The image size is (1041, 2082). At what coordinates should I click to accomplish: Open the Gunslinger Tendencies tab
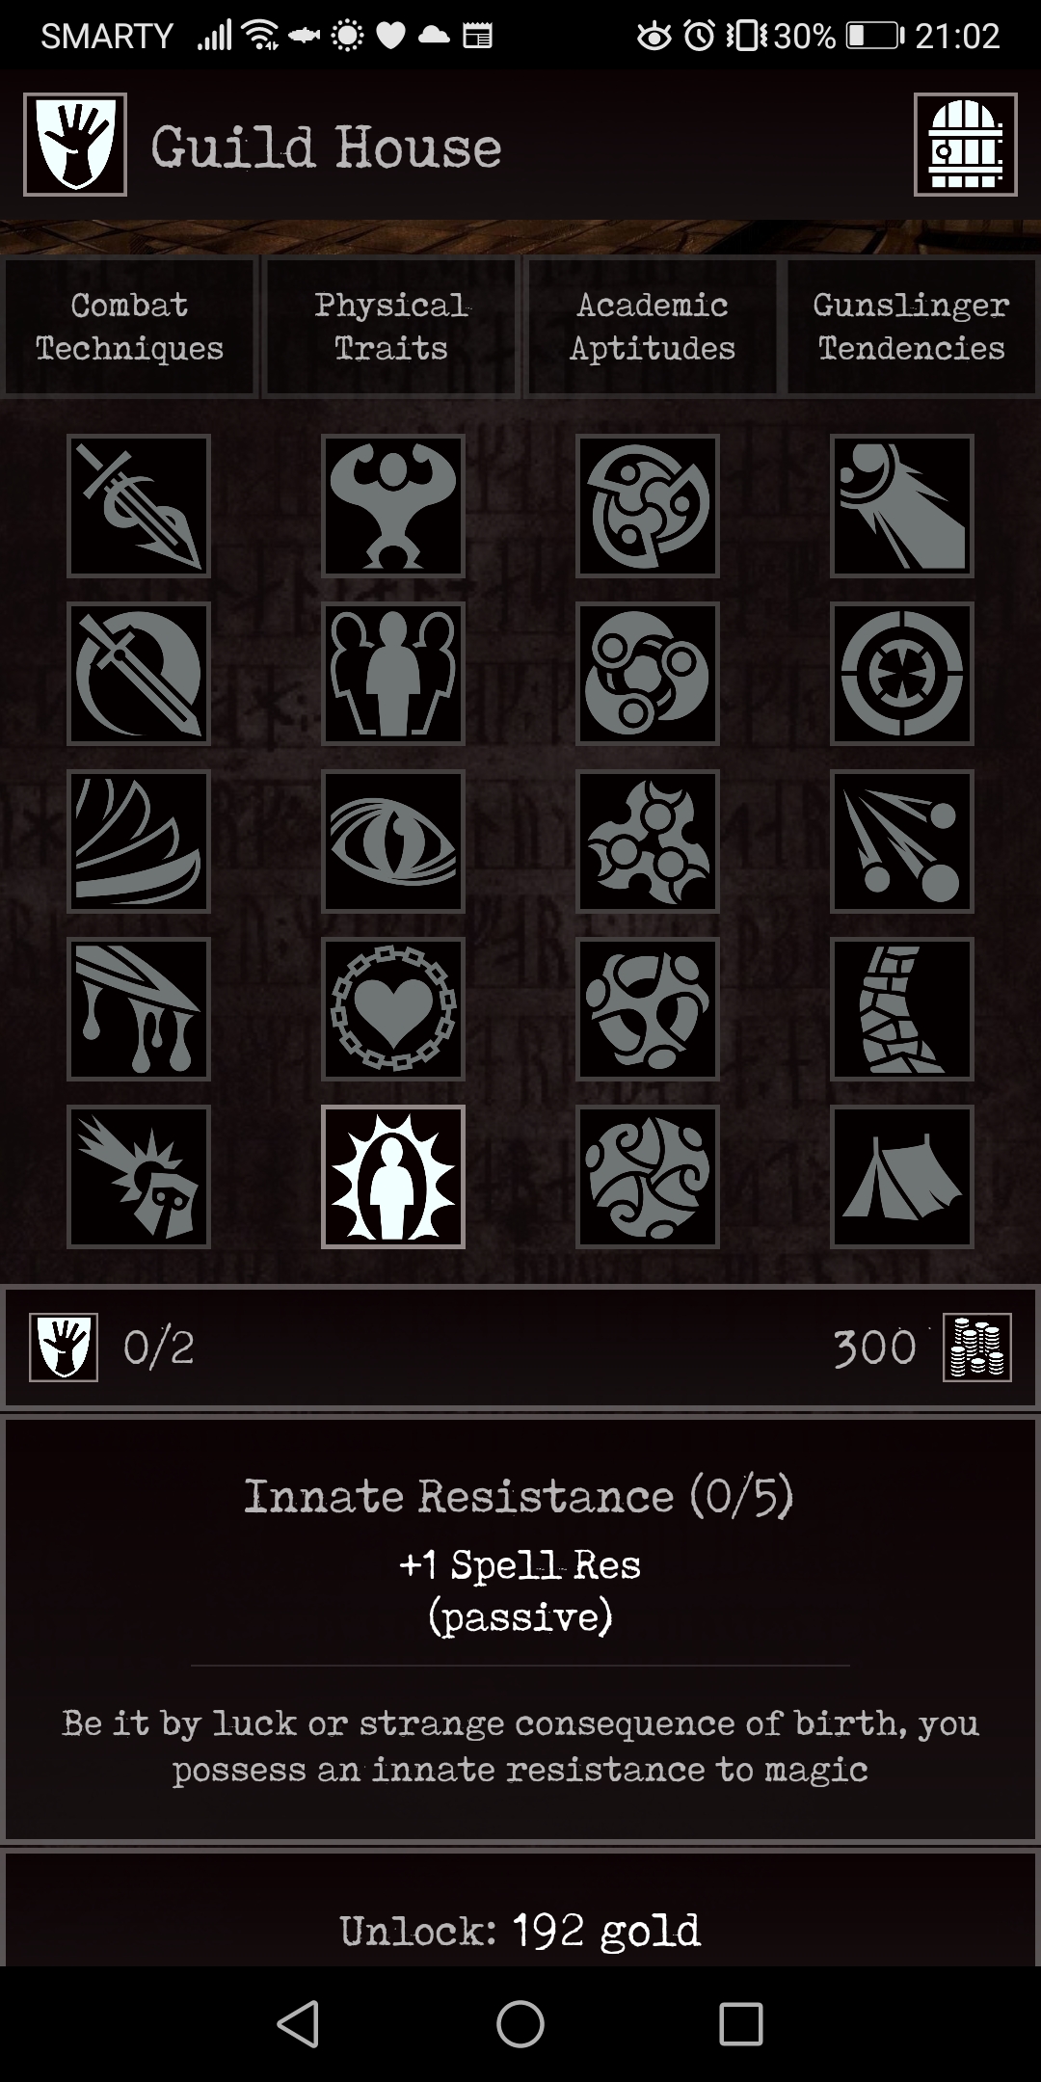[912, 327]
